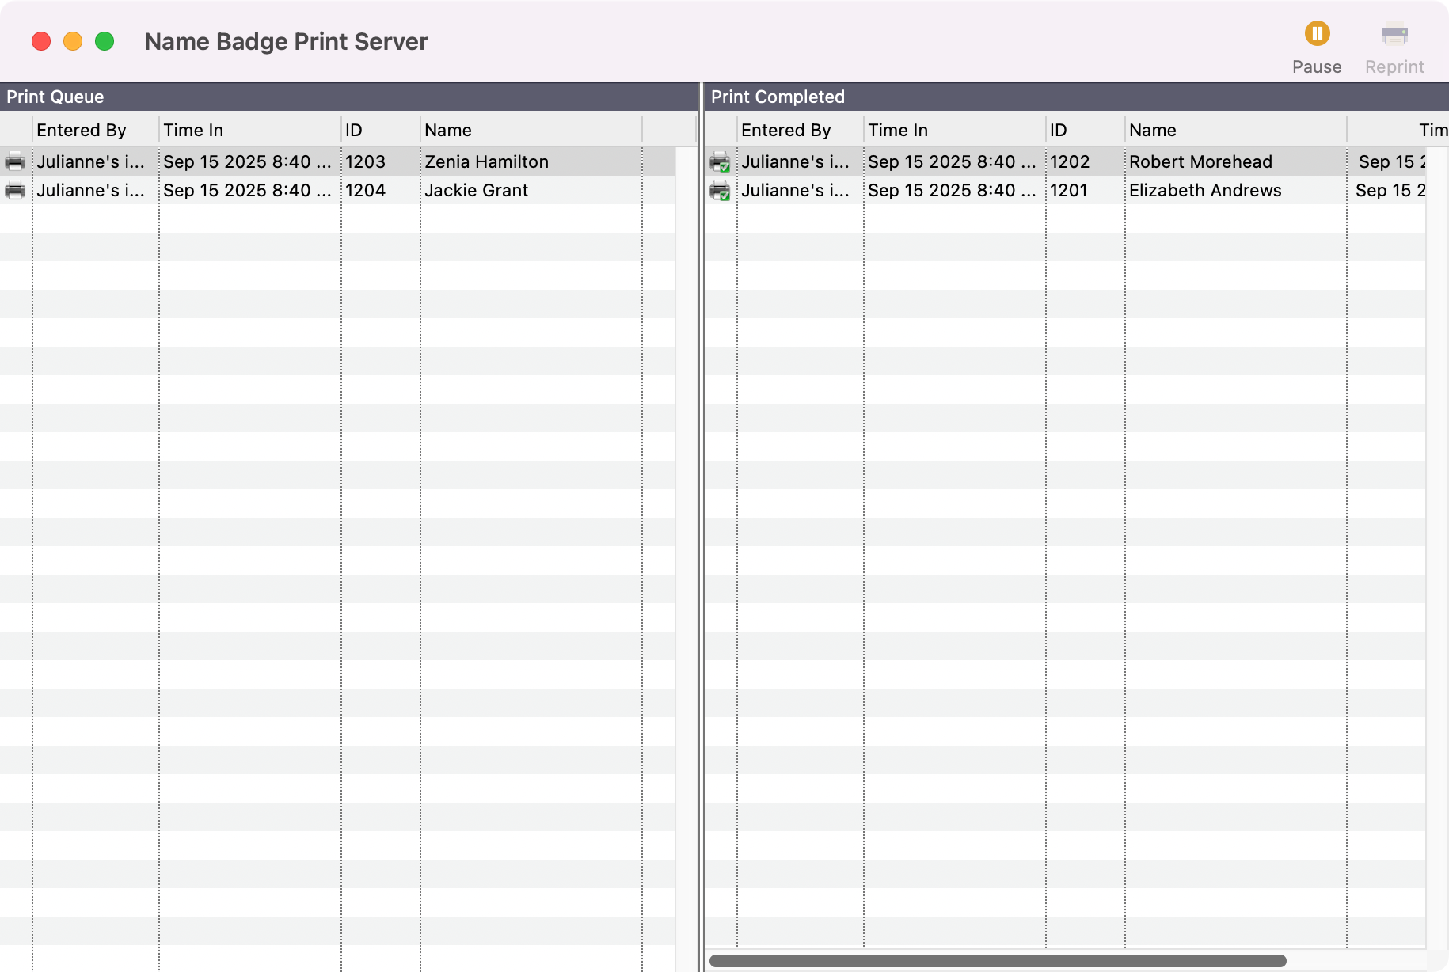Click the Print Queue panel title bar
The height and width of the screenshot is (972, 1449).
[x=54, y=96]
